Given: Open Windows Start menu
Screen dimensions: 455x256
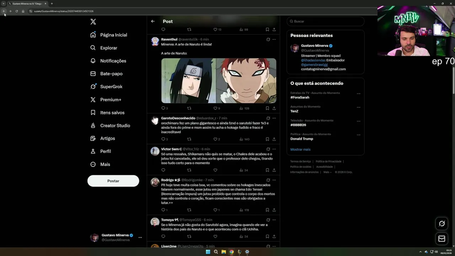Looking at the screenshot, I should coord(208,252).
